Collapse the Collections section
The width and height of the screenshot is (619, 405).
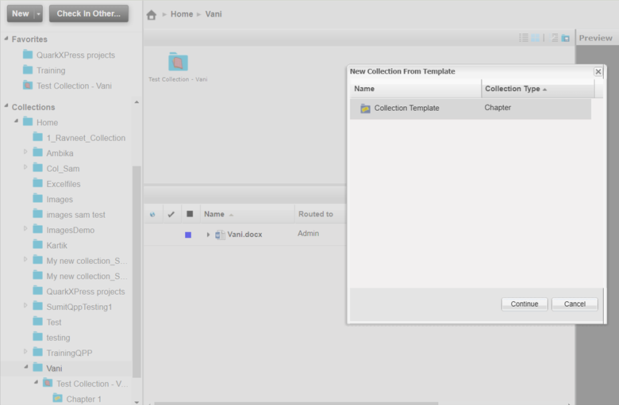pos(6,106)
